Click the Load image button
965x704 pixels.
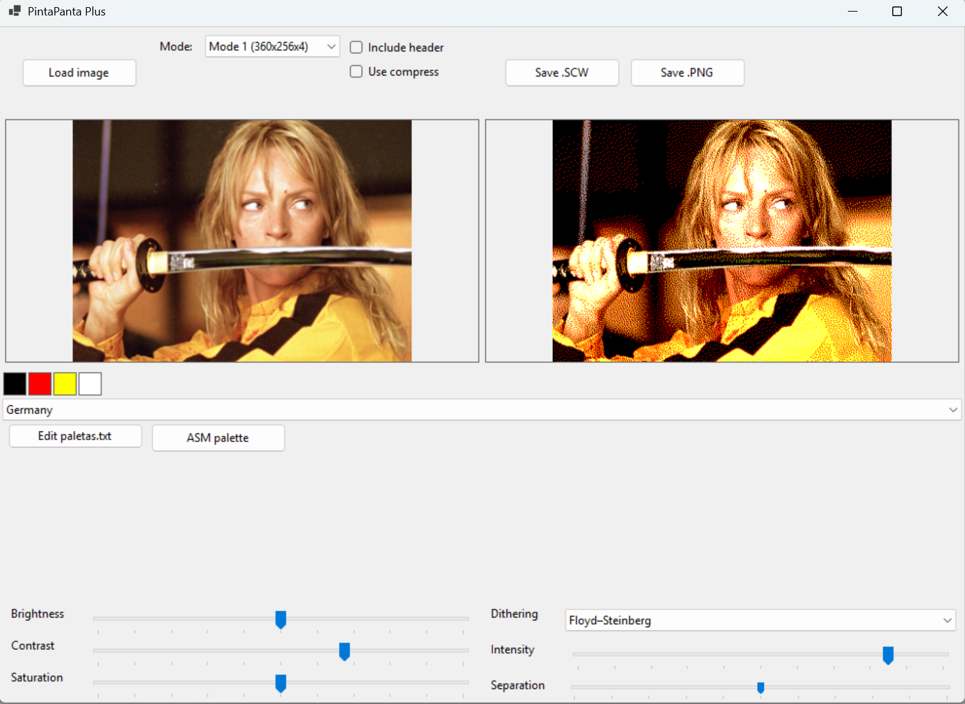pyautogui.click(x=79, y=73)
